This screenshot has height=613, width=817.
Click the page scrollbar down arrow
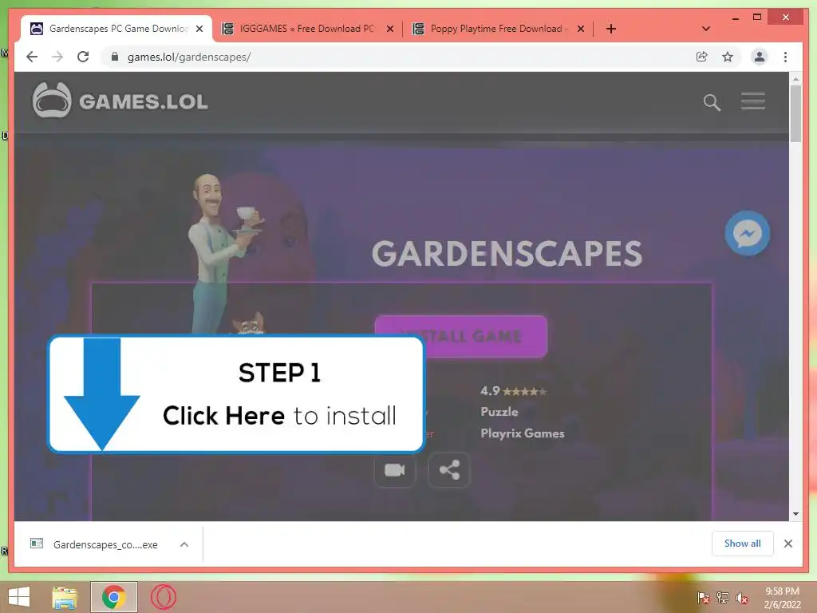point(795,514)
